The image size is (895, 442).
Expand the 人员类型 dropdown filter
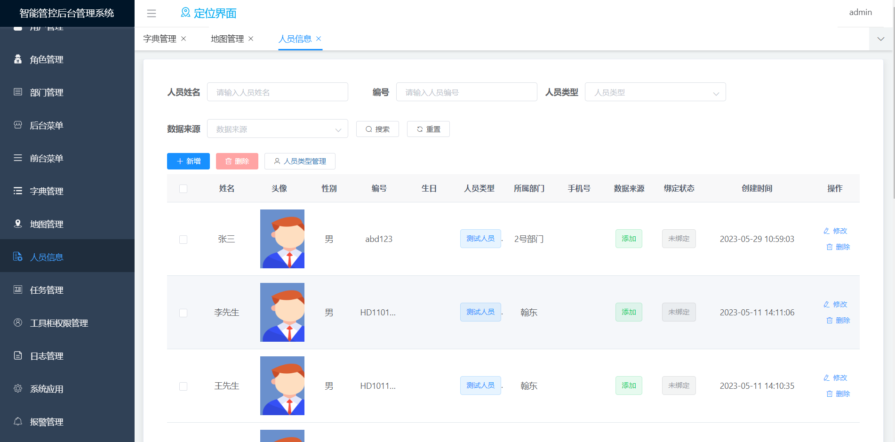click(655, 92)
